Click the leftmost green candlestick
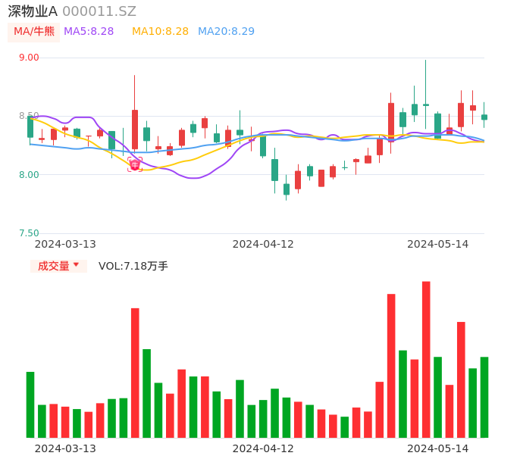520x459 pixels. pyautogui.click(x=30, y=126)
